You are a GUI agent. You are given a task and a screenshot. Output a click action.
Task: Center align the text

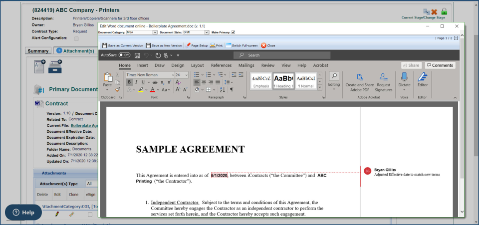pyautogui.click(x=204, y=82)
